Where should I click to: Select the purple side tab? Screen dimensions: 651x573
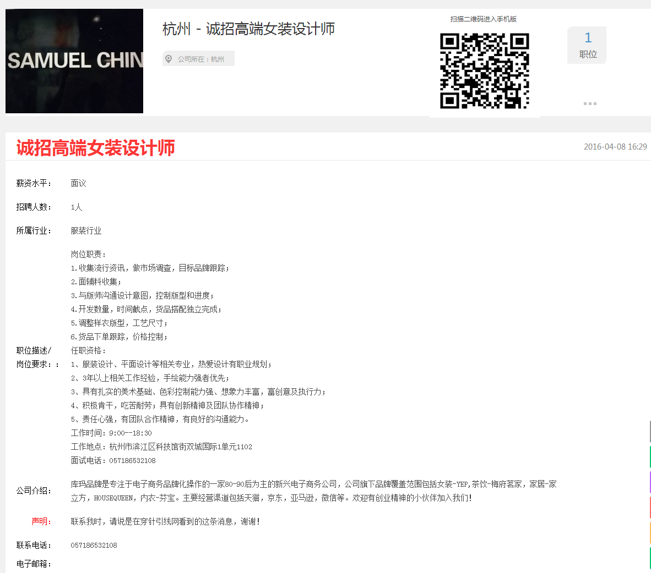[649, 482]
